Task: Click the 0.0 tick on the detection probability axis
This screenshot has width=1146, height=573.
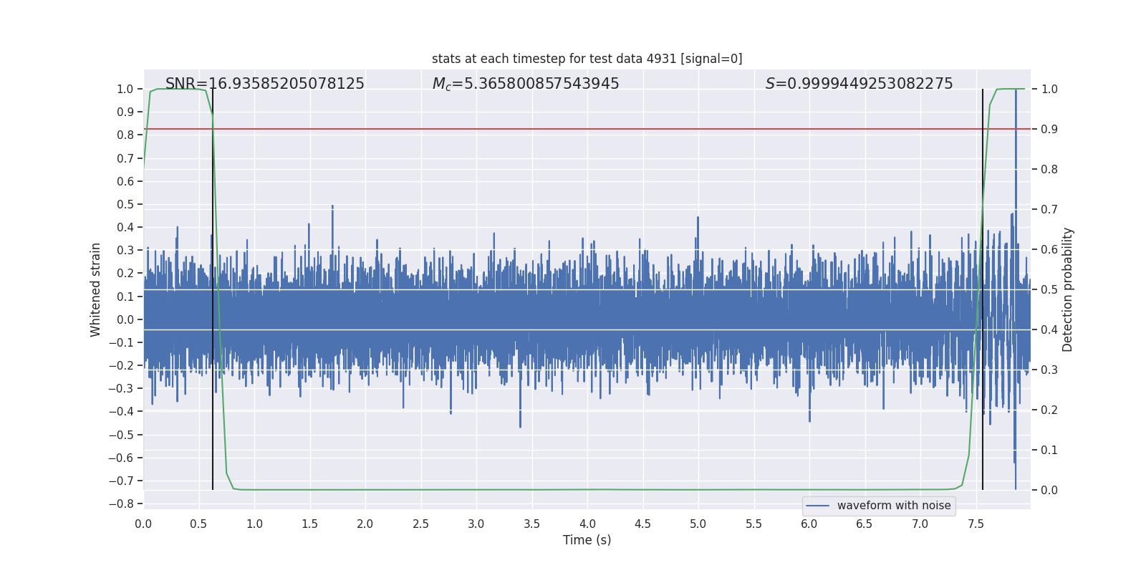Action: point(1049,490)
